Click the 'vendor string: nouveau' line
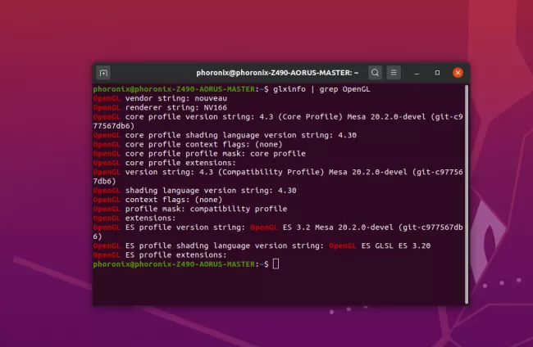This screenshot has height=347, width=533. (x=160, y=98)
